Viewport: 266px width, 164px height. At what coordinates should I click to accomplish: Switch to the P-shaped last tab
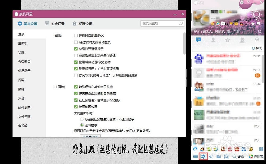point(257,40)
